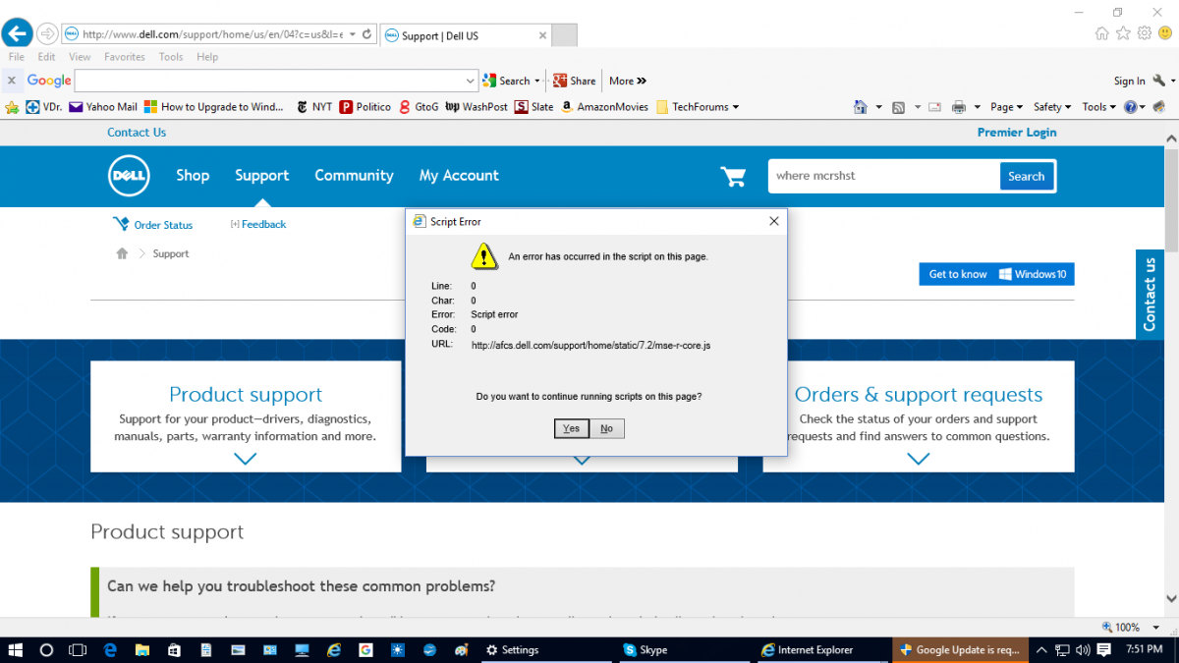This screenshot has height=663, width=1179.
Task: Open the View menu
Action: (80, 57)
